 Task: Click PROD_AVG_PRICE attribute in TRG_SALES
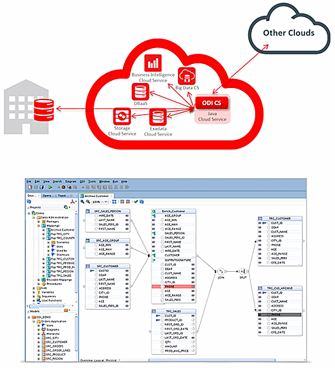coord(177,351)
